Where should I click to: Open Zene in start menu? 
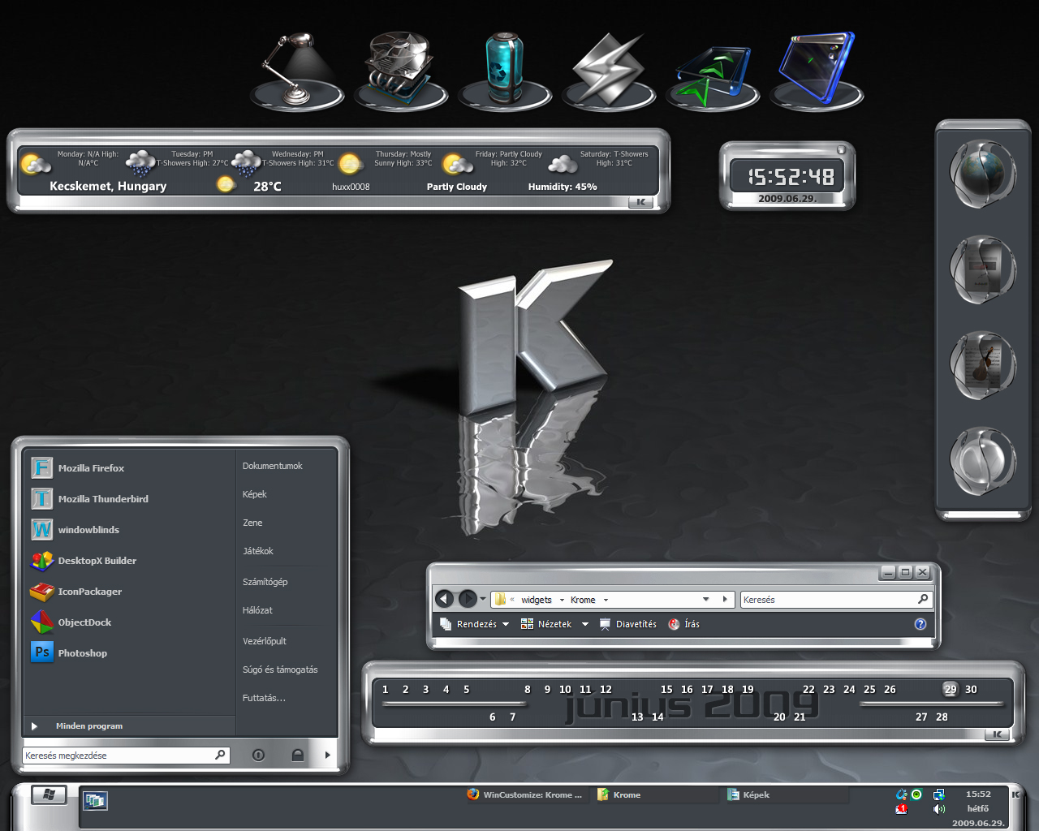click(x=252, y=523)
